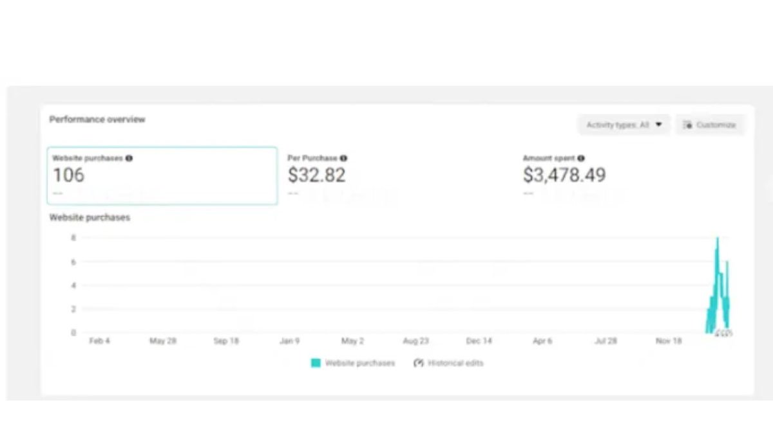Image resolution: width=773 pixels, height=430 pixels.
Task: Click the info icon beside Per Purchase
Action: click(343, 158)
